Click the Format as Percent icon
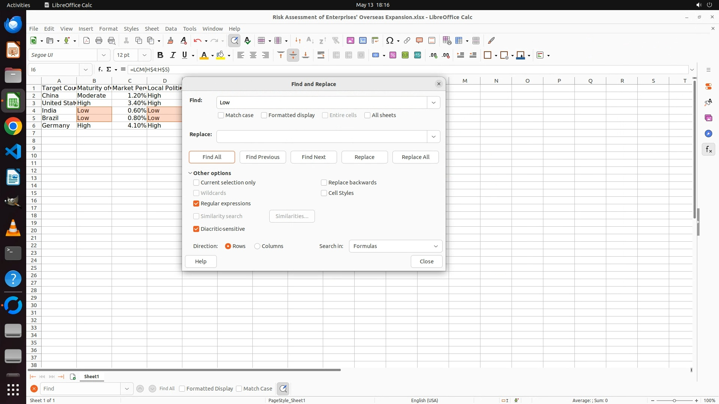This screenshot has width=719, height=404. 393,55
